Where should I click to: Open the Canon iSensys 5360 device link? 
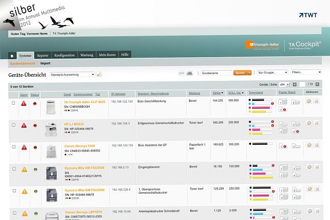tap(79, 146)
